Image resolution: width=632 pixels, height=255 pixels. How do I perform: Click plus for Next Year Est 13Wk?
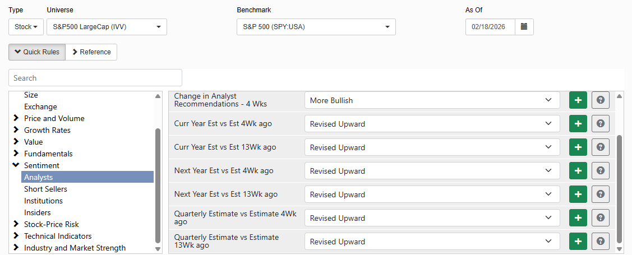[x=578, y=194]
